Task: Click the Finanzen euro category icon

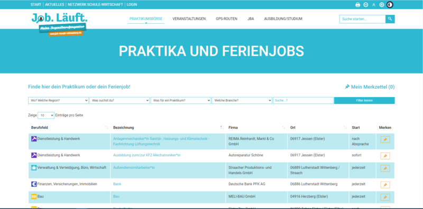Action: pos(34,184)
